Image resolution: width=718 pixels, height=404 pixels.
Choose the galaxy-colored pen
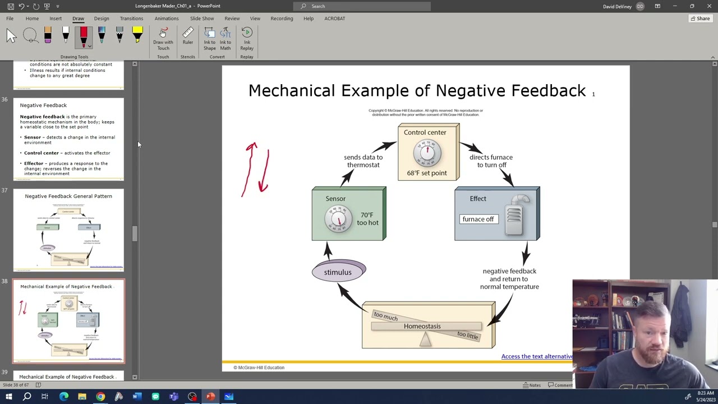tap(102, 36)
